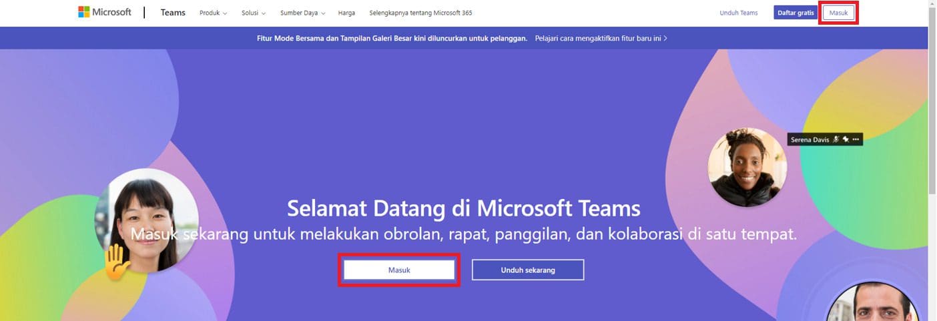Screen dimensions: 937x321
Task: Click the more options dots beside Serena Davis
Action: [856, 139]
